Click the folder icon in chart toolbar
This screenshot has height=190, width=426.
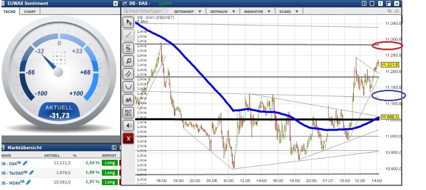pos(390,11)
